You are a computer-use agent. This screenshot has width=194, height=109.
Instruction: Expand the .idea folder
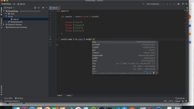(6, 14)
